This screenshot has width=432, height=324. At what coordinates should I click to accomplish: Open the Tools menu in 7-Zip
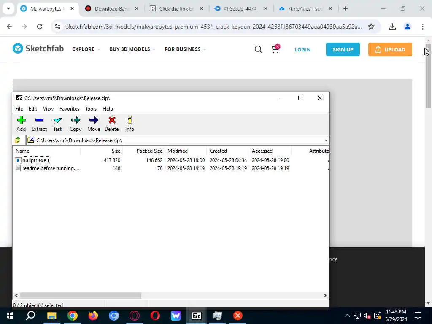(91, 108)
